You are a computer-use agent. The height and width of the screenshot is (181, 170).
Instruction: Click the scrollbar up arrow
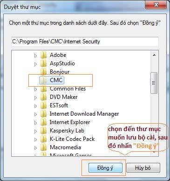(154, 55)
